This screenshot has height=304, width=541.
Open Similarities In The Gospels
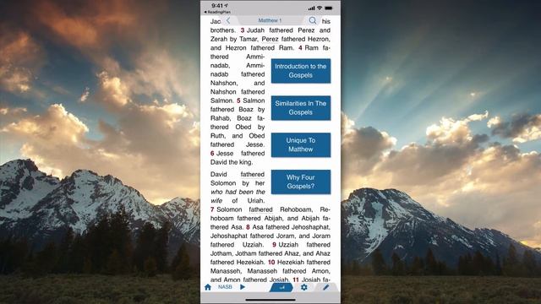pyautogui.click(x=301, y=108)
